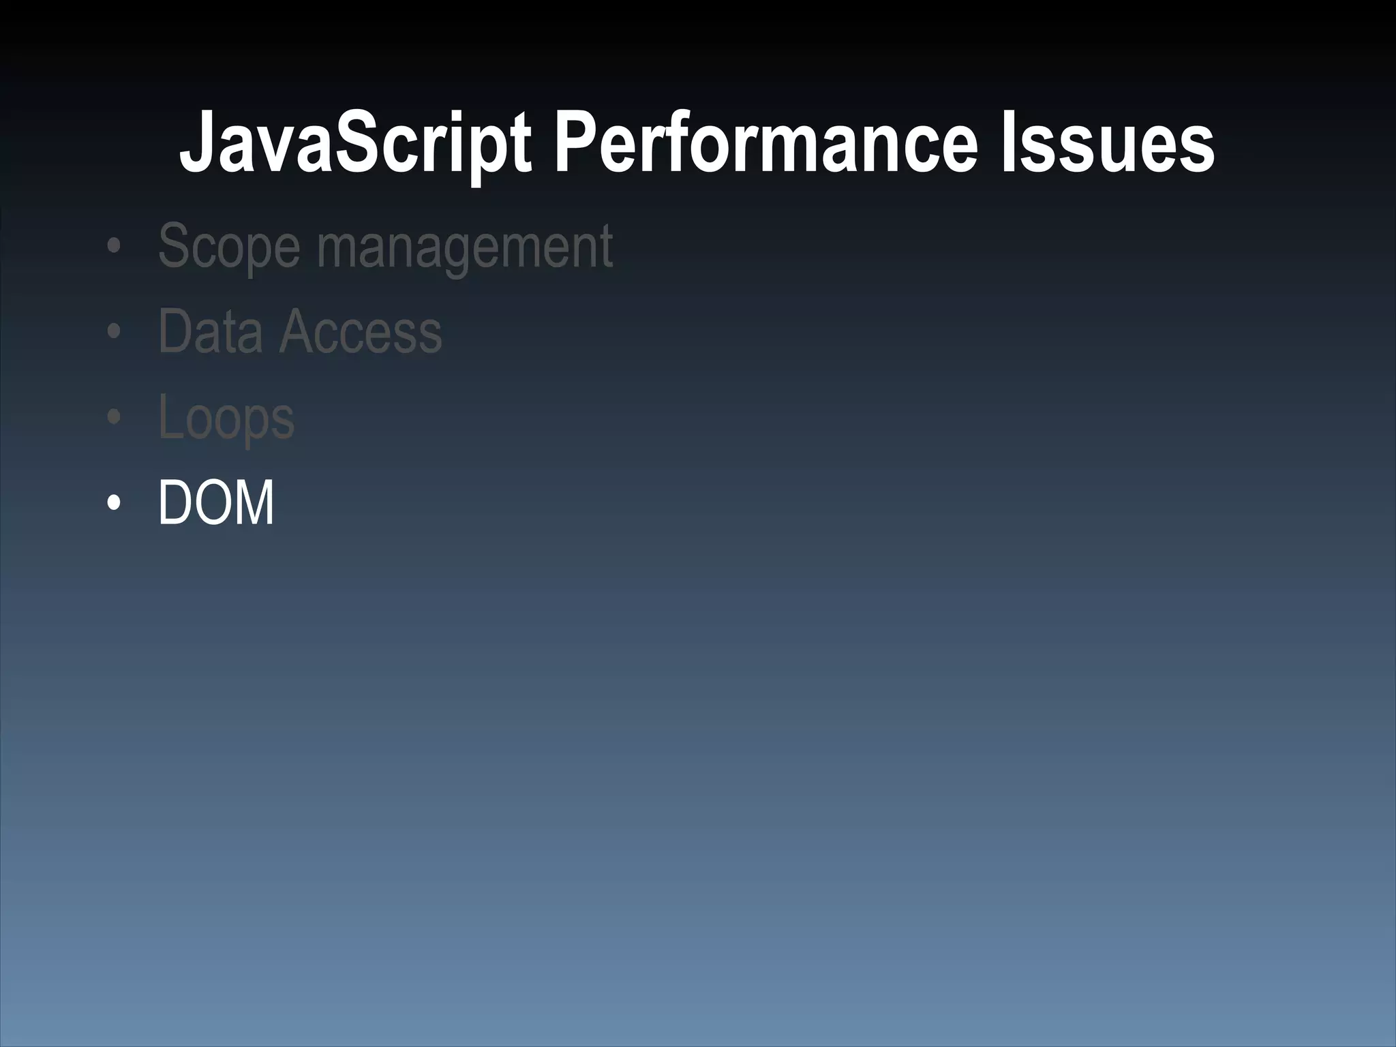Click the word "Scope" in the first bullet
Viewport: 1396px width, 1047px height.
coord(228,247)
